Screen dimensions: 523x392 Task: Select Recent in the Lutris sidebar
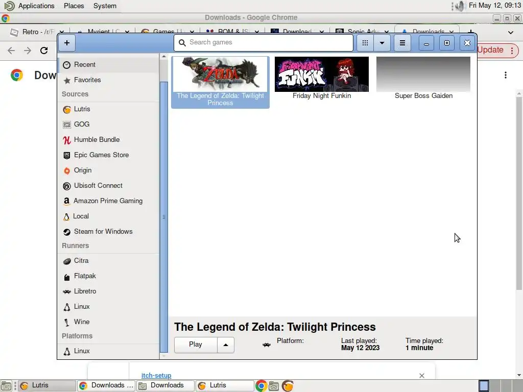[108, 65]
